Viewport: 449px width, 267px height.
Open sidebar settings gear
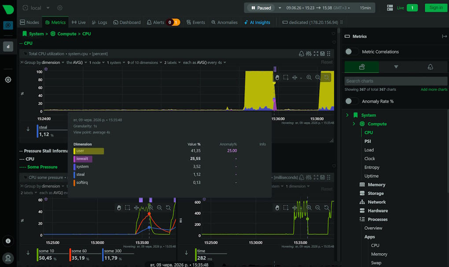pyautogui.click(x=8, y=79)
